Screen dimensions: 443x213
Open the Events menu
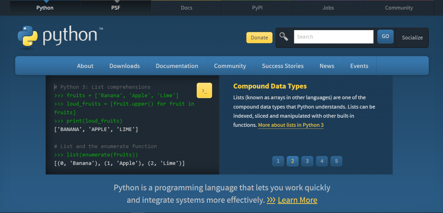click(x=360, y=66)
